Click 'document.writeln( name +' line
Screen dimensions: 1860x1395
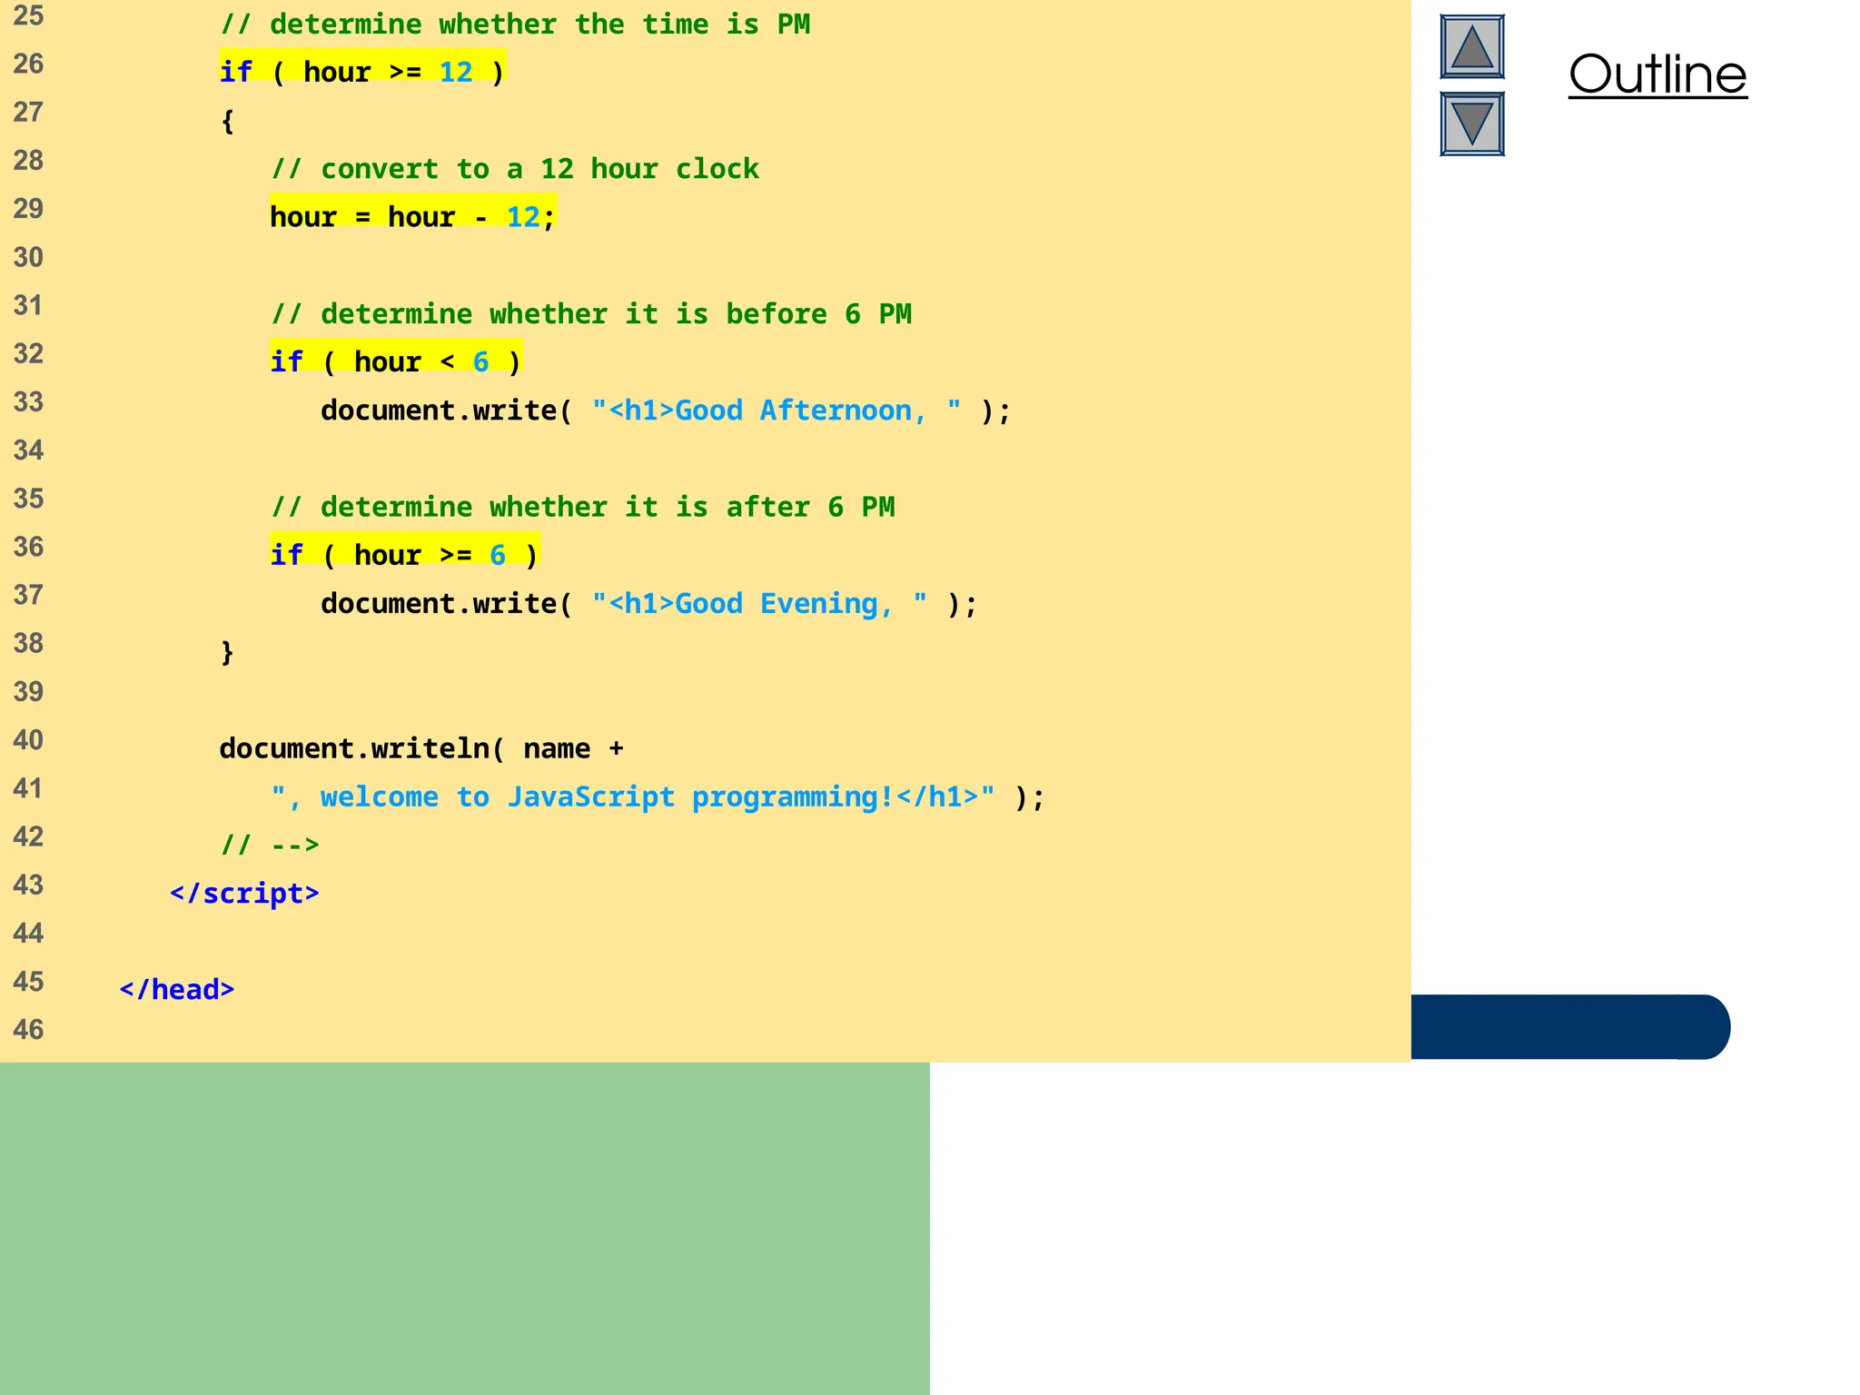[x=421, y=748]
